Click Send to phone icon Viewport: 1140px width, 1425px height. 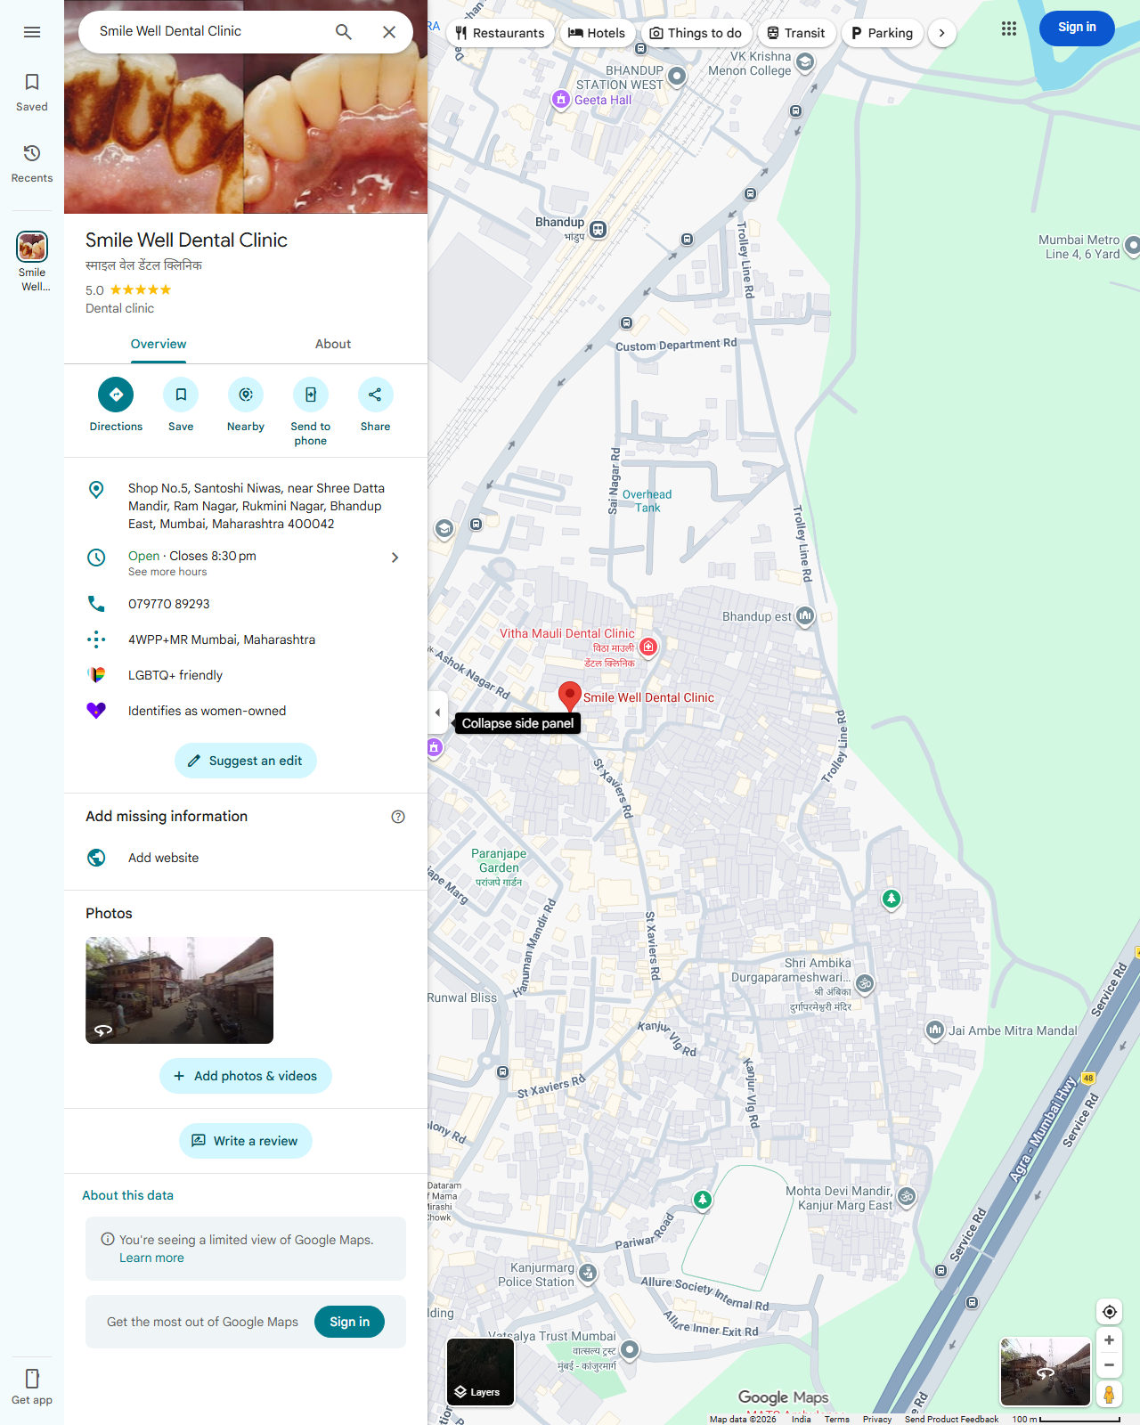[x=311, y=395]
